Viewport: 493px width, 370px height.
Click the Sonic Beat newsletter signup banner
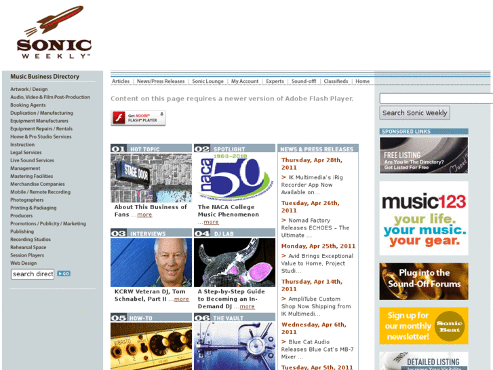point(424,326)
